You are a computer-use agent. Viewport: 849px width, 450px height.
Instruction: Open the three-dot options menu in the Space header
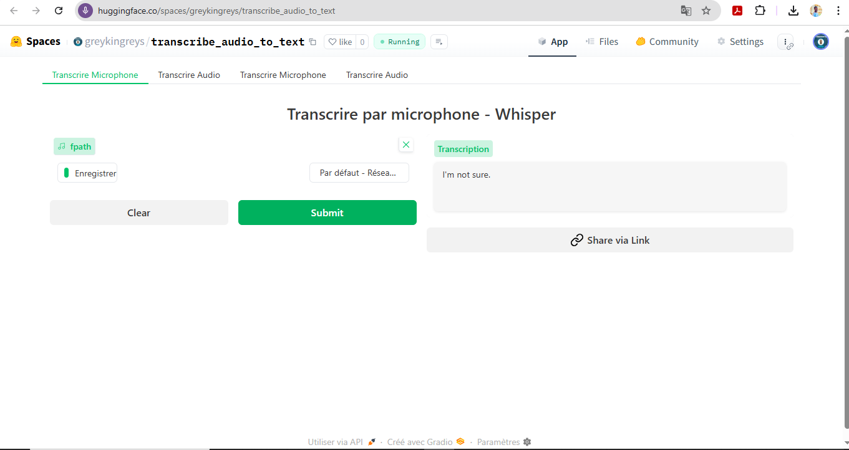785,41
